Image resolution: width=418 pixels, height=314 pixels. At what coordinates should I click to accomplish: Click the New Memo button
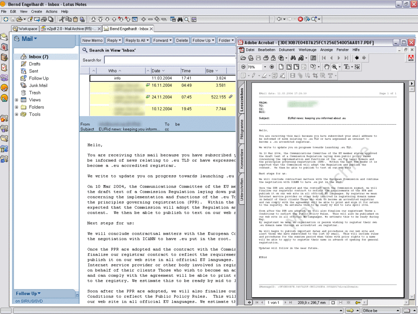(x=92, y=40)
